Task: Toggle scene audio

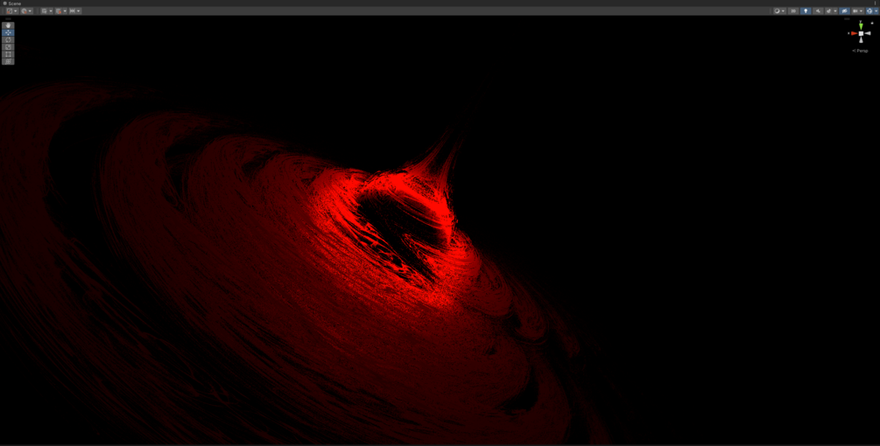Action: point(818,10)
